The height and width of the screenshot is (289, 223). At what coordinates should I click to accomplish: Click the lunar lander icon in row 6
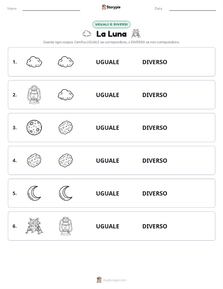coord(34,226)
